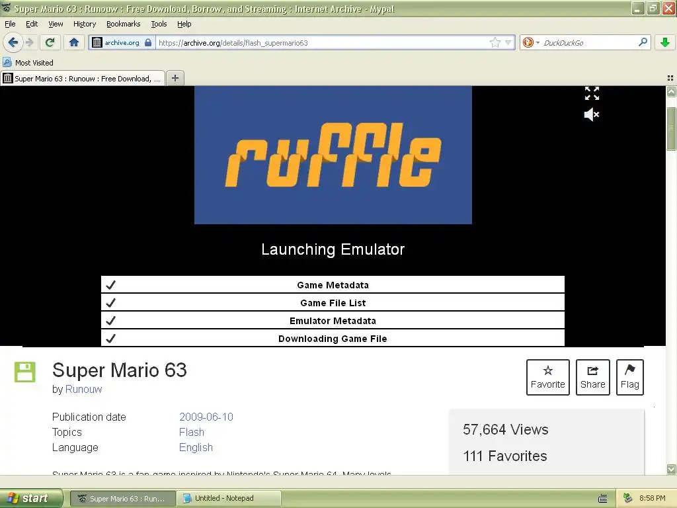Image resolution: width=677 pixels, height=508 pixels.
Task: Click the Emulator Metadata row
Action: click(333, 321)
